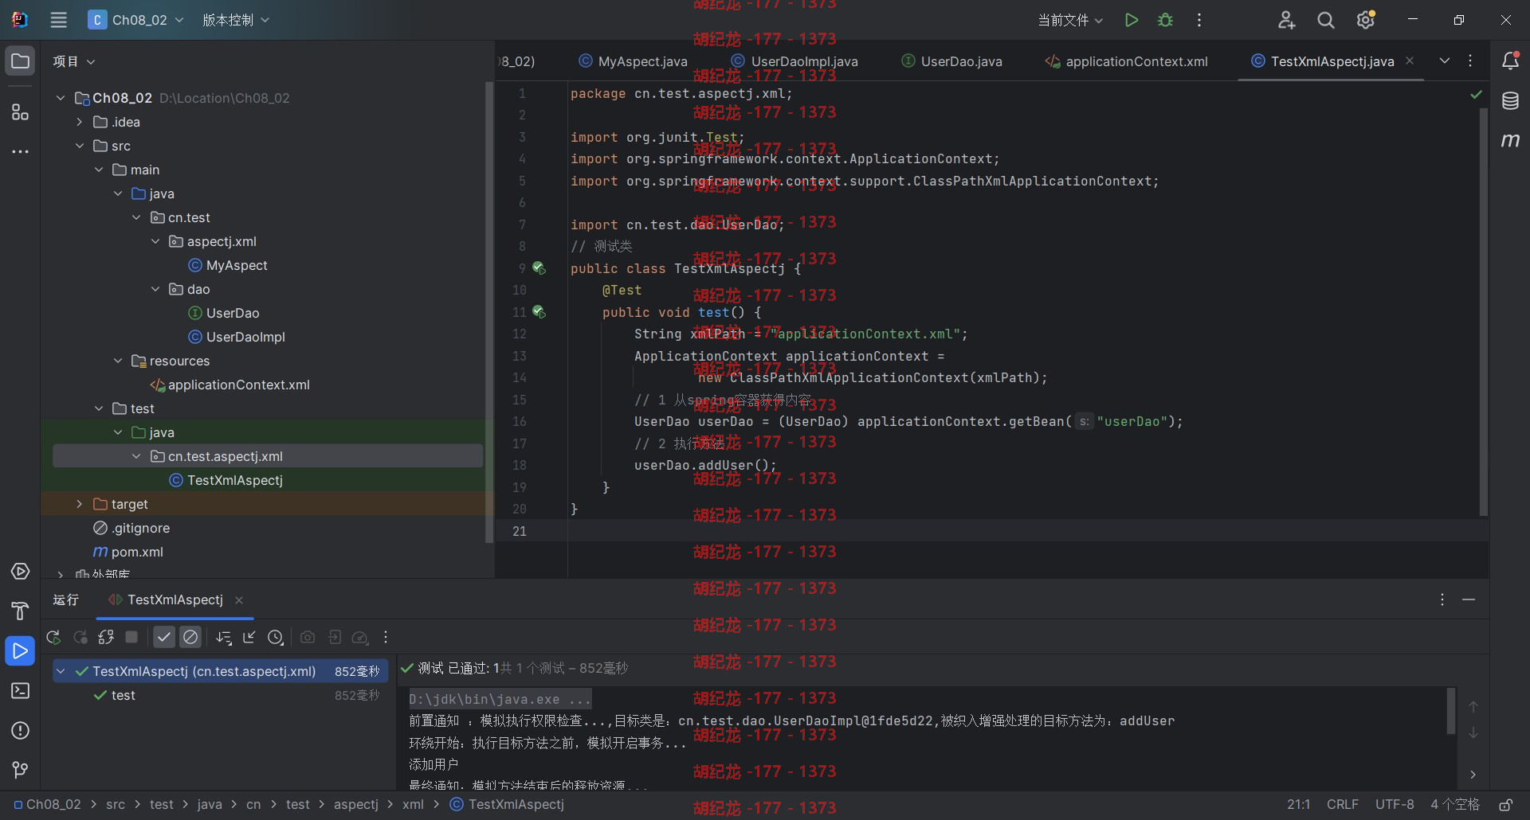Click the editor vertical scrollbar

[x=1483, y=310]
